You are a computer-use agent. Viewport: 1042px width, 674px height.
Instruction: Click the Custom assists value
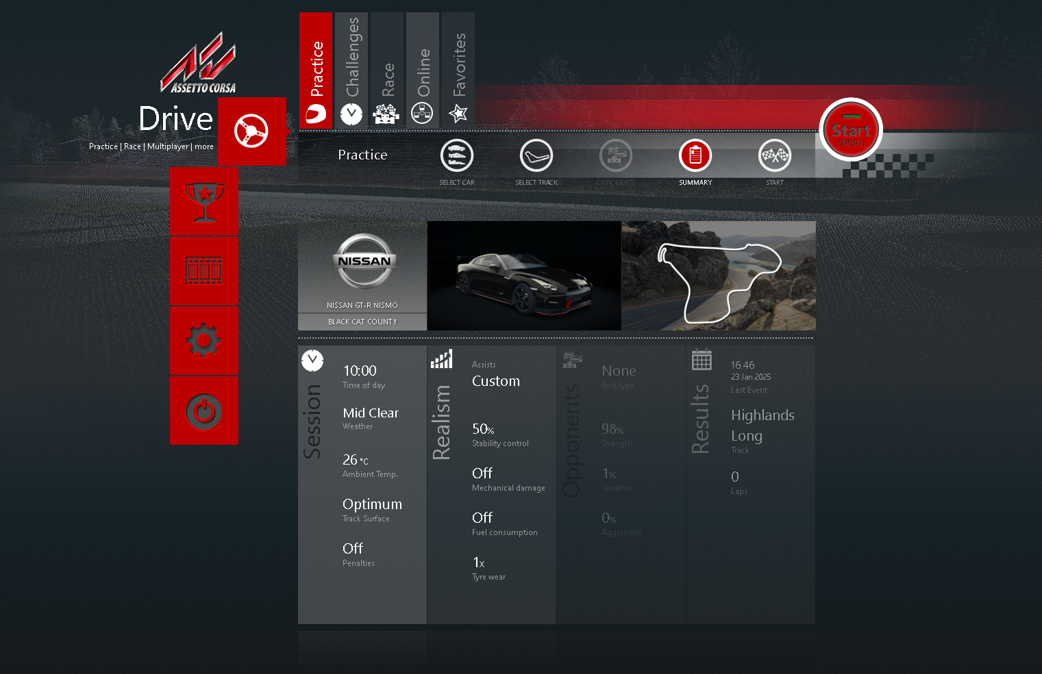pyautogui.click(x=496, y=381)
